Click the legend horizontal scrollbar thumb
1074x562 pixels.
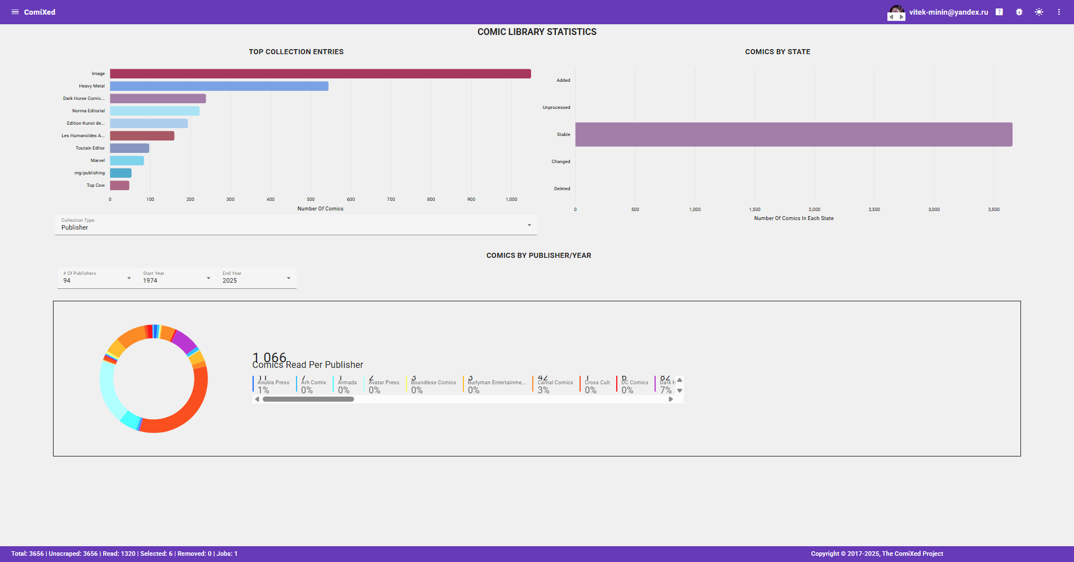308,399
